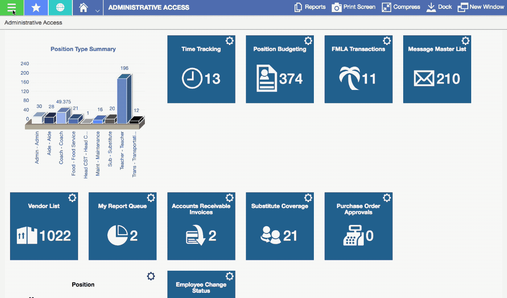
Task: Open the green hamburger main menu
Action: pos(12,8)
